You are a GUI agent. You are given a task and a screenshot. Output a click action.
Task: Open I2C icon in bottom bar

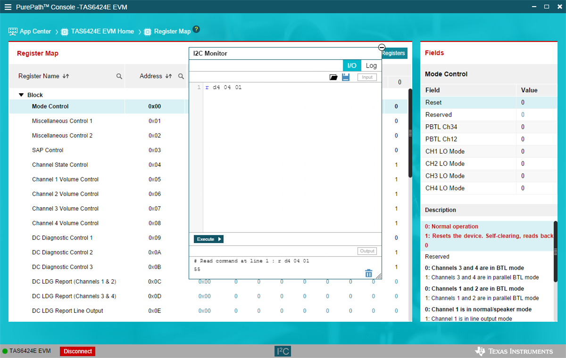[x=283, y=351]
